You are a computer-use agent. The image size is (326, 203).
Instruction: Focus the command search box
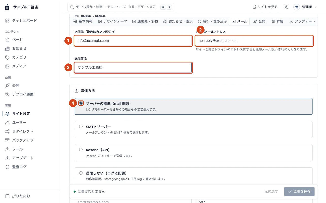tap(121, 7)
